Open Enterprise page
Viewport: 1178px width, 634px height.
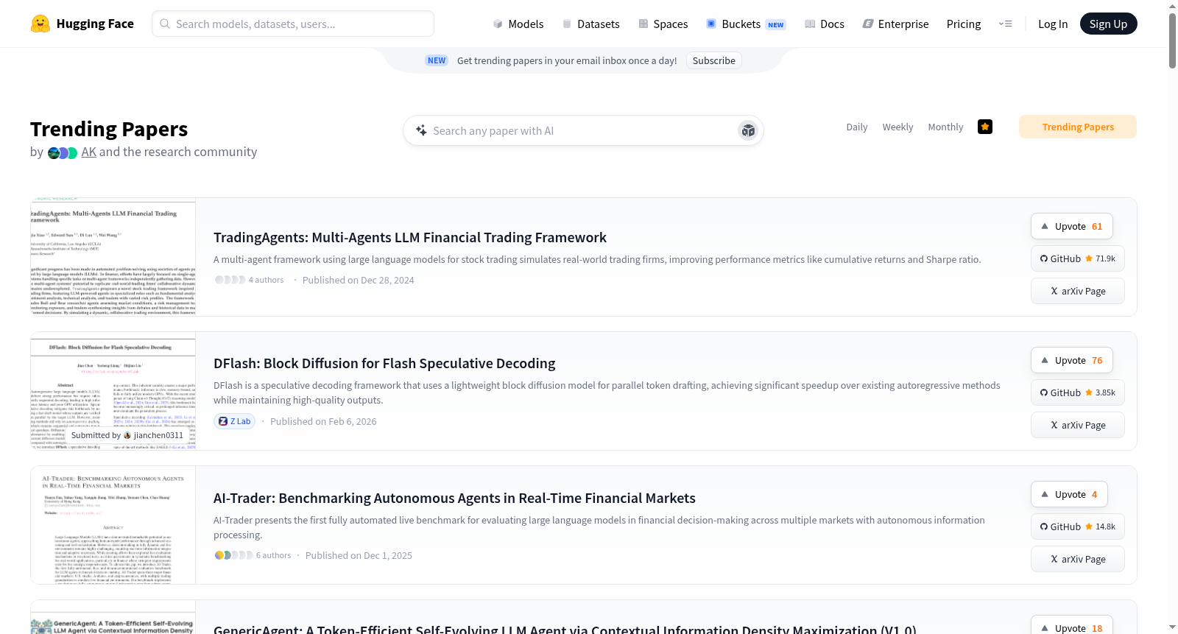coord(895,24)
